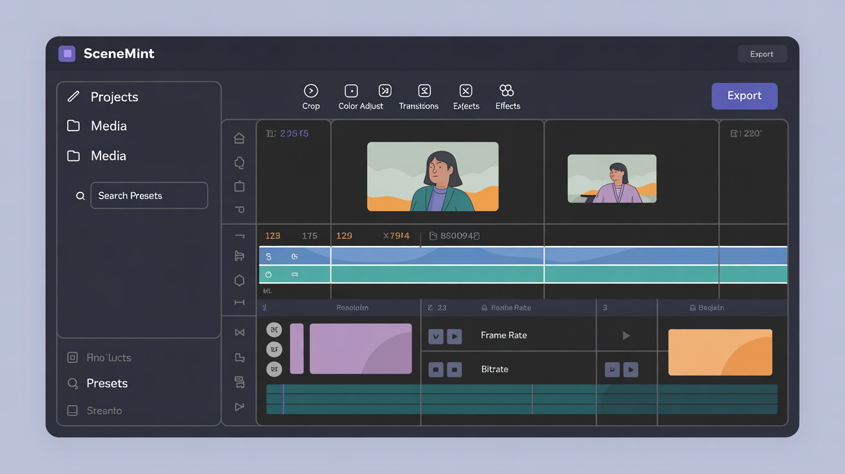The width and height of the screenshot is (845, 474).
Task: Click the icon directly below the home icon
Action: tap(239, 162)
